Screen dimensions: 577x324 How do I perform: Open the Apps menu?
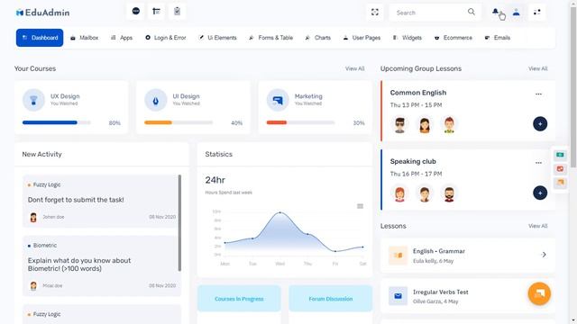[x=122, y=38]
